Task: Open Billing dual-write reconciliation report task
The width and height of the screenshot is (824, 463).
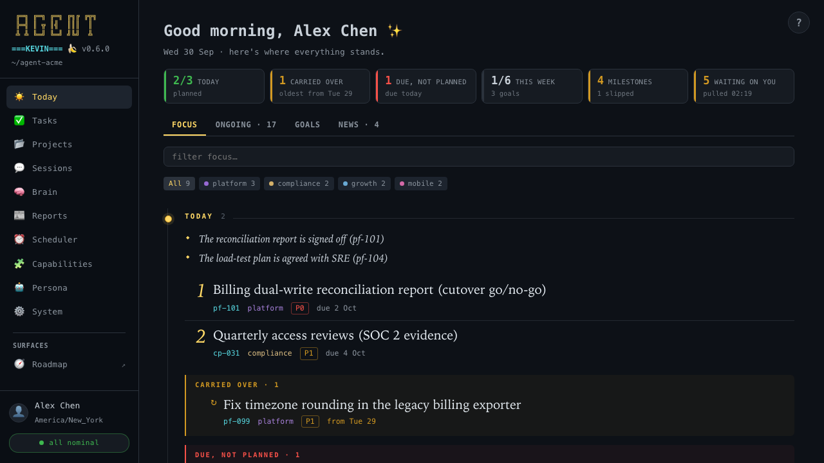Action: click(x=379, y=290)
